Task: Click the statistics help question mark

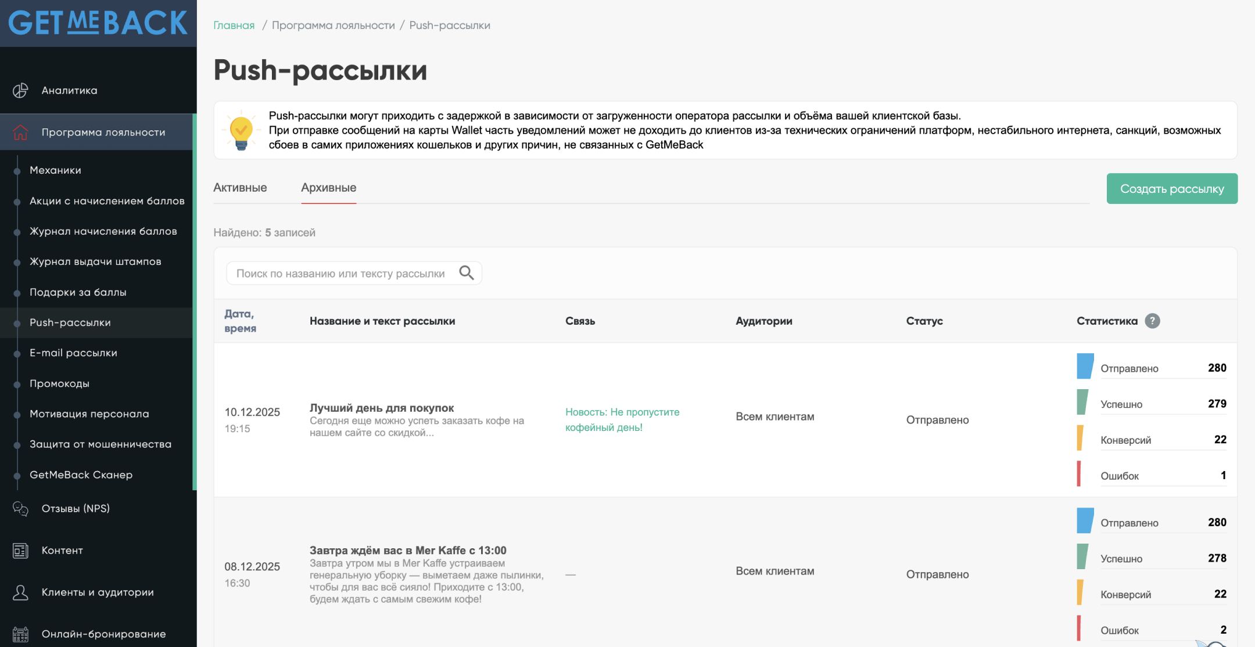Action: point(1152,321)
